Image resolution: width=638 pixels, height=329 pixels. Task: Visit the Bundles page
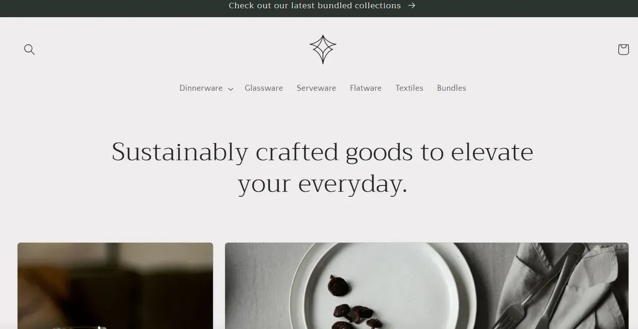451,88
